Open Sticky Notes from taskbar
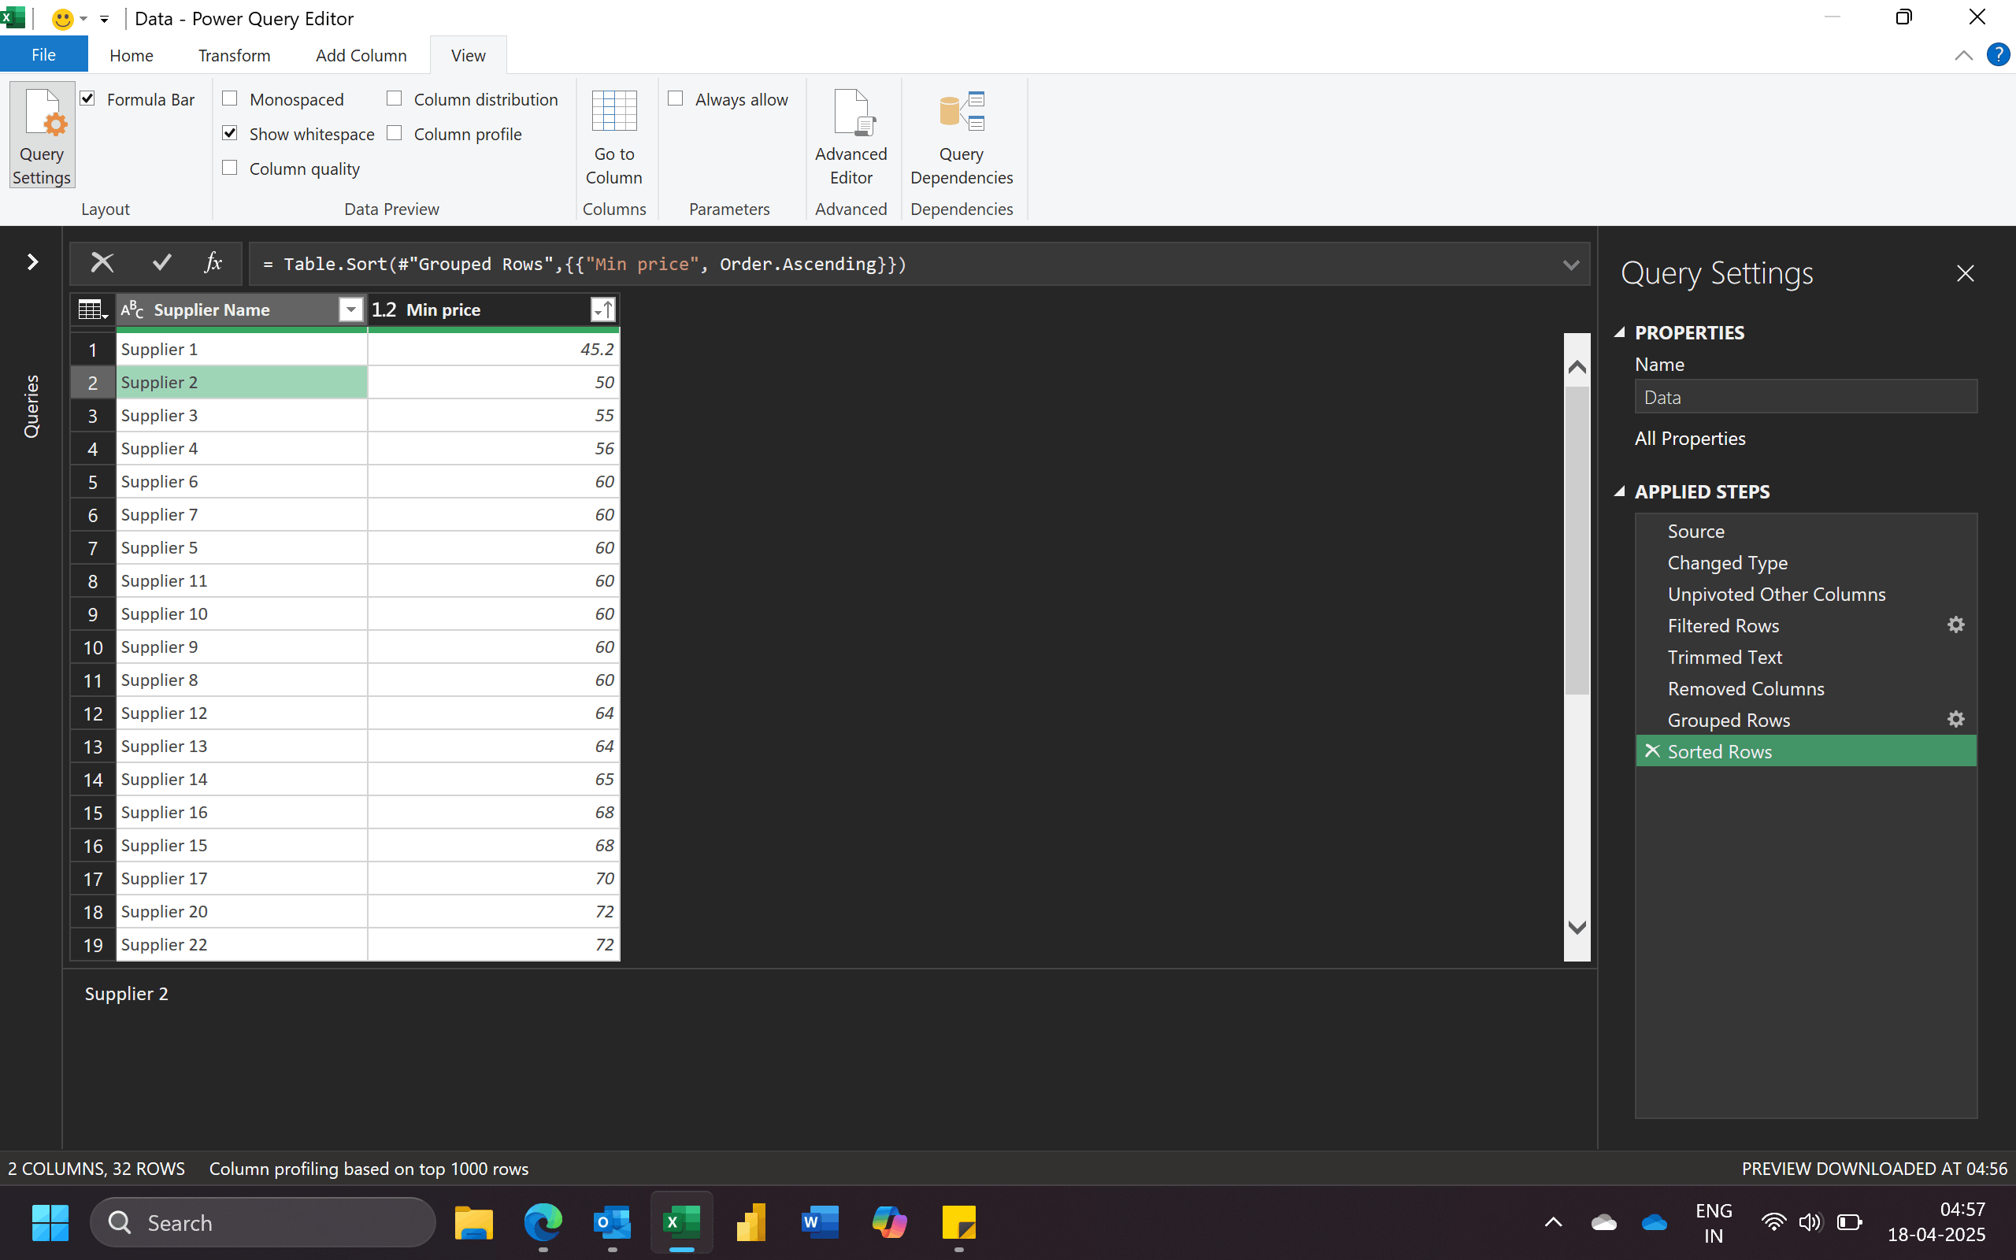The height and width of the screenshot is (1260, 2016). [x=959, y=1222]
